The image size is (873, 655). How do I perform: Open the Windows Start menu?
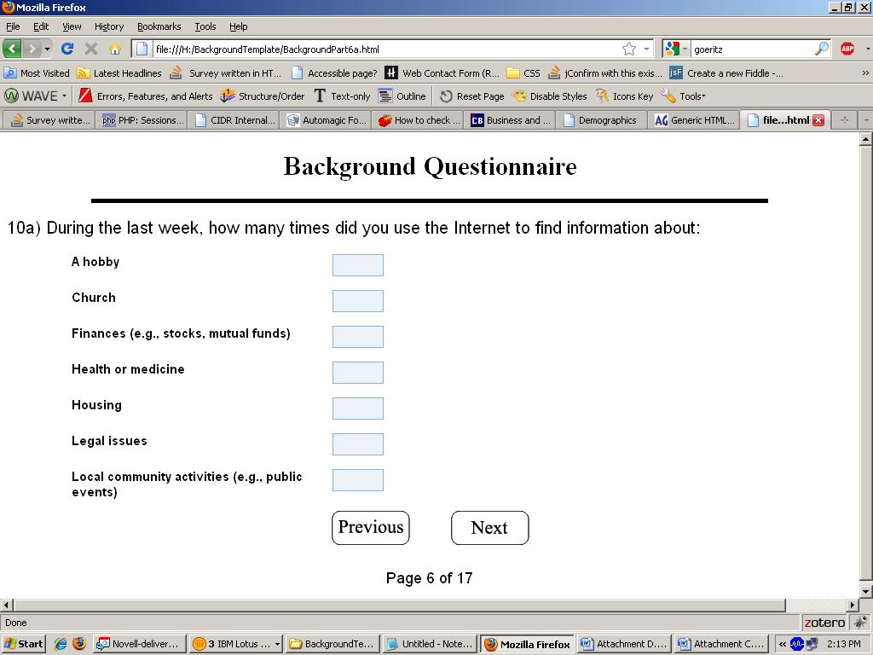(23, 644)
